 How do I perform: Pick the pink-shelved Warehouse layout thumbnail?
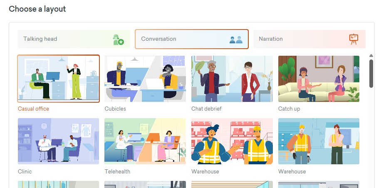tap(232, 141)
